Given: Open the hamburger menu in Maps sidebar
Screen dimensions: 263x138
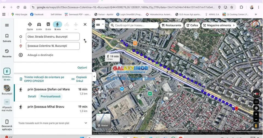Looking at the screenshot, I should tap(7, 25).
